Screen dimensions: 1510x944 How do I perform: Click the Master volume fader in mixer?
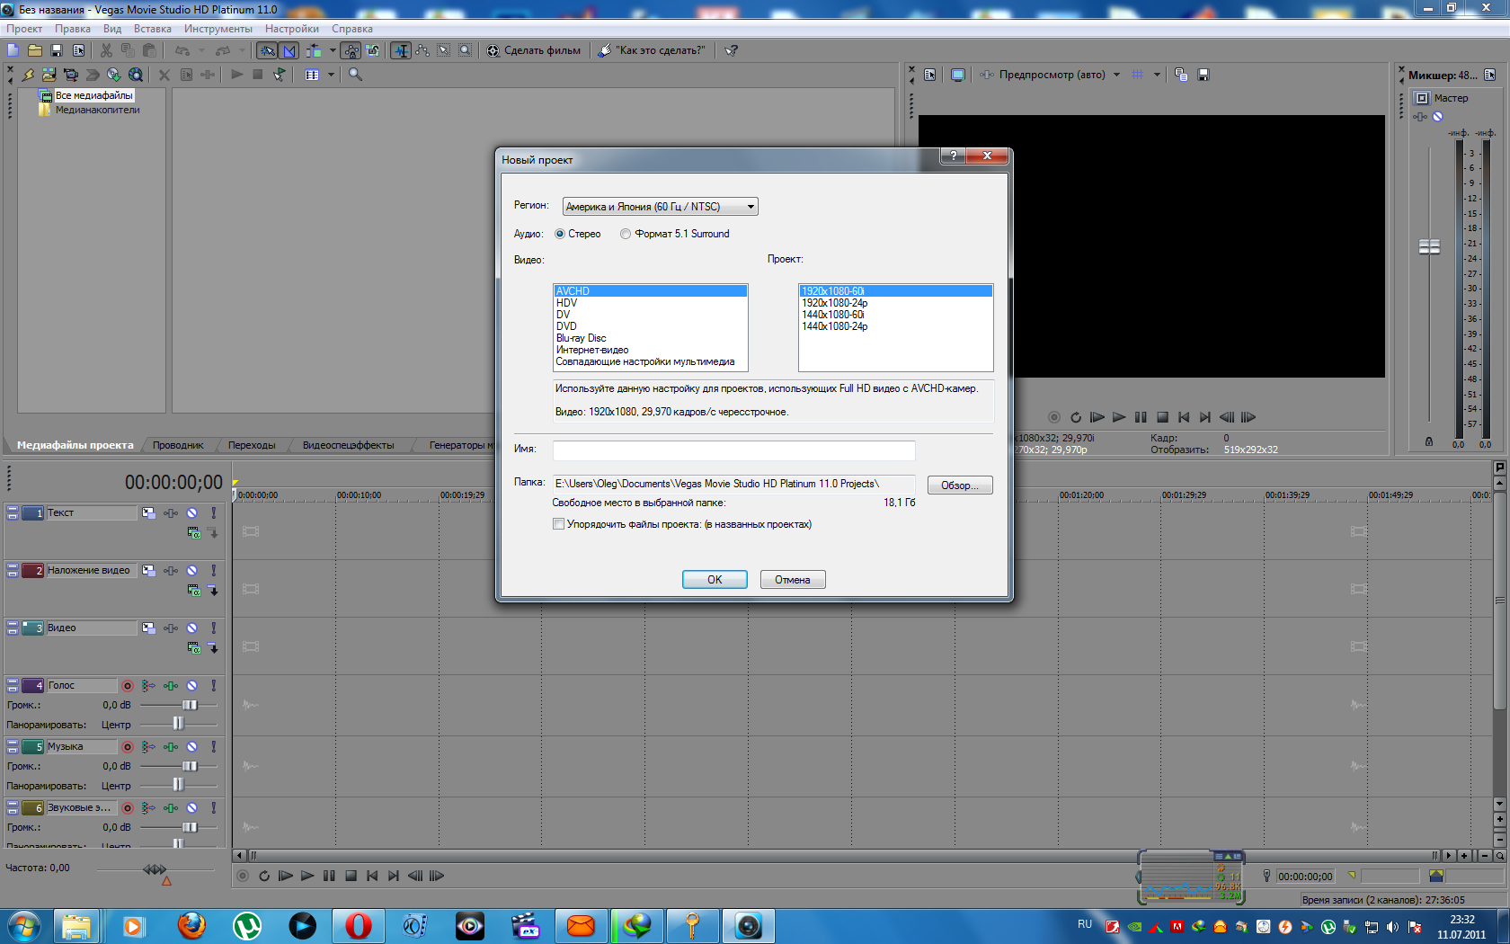tap(1429, 246)
